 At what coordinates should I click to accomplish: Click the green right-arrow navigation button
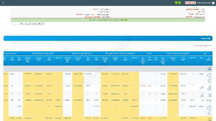(x=180, y=3)
